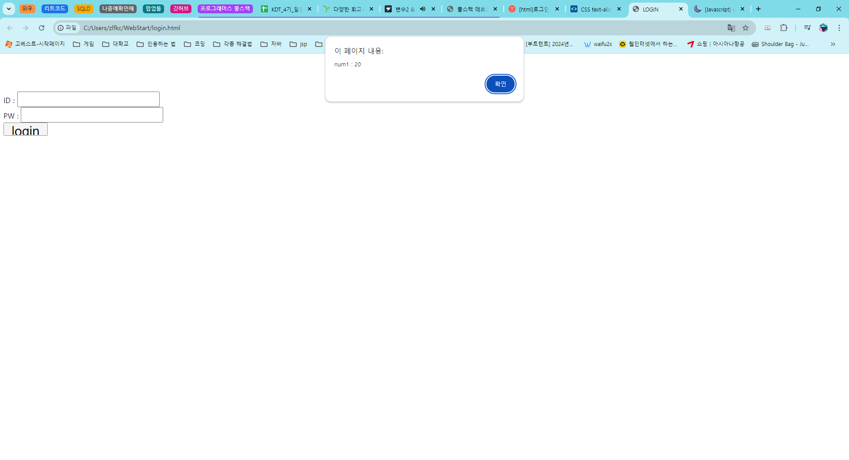The width and height of the screenshot is (849, 460).
Task: Reload the page
Action: pos(42,28)
